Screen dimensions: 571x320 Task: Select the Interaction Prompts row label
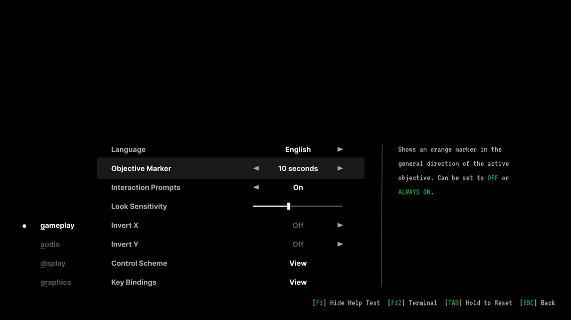point(146,187)
